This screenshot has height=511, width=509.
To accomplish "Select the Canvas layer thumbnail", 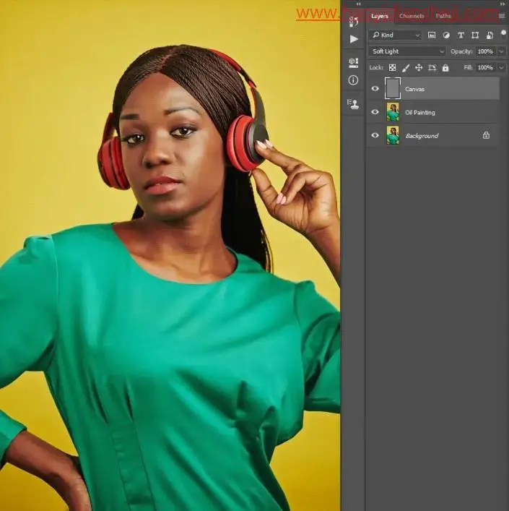I will coord(393,88).
